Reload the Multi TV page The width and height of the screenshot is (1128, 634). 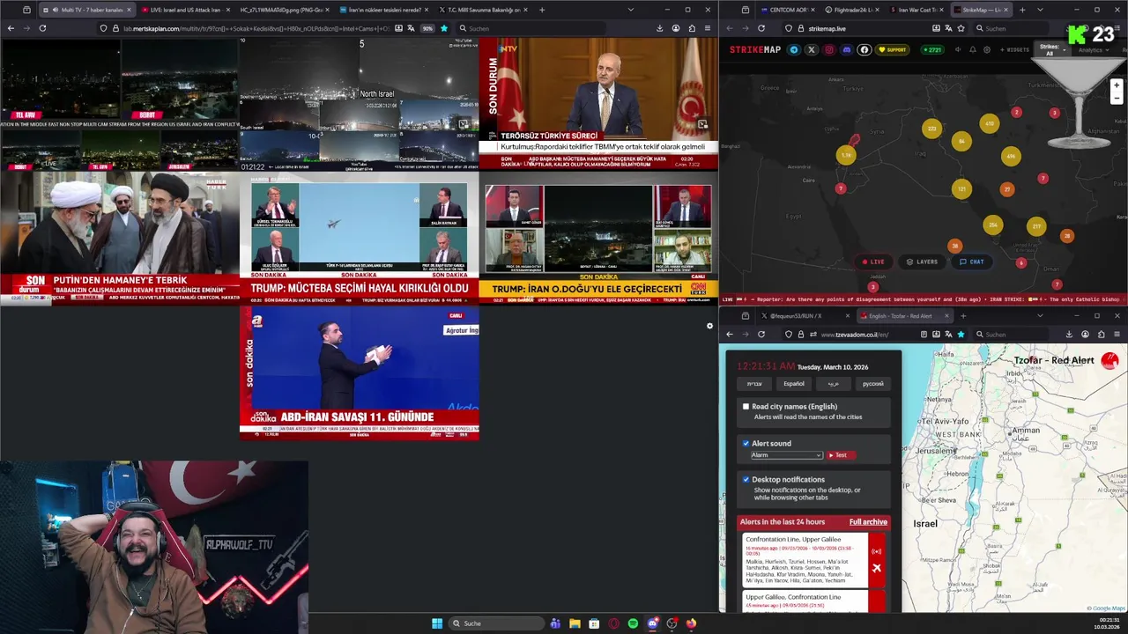click(42, 28)
